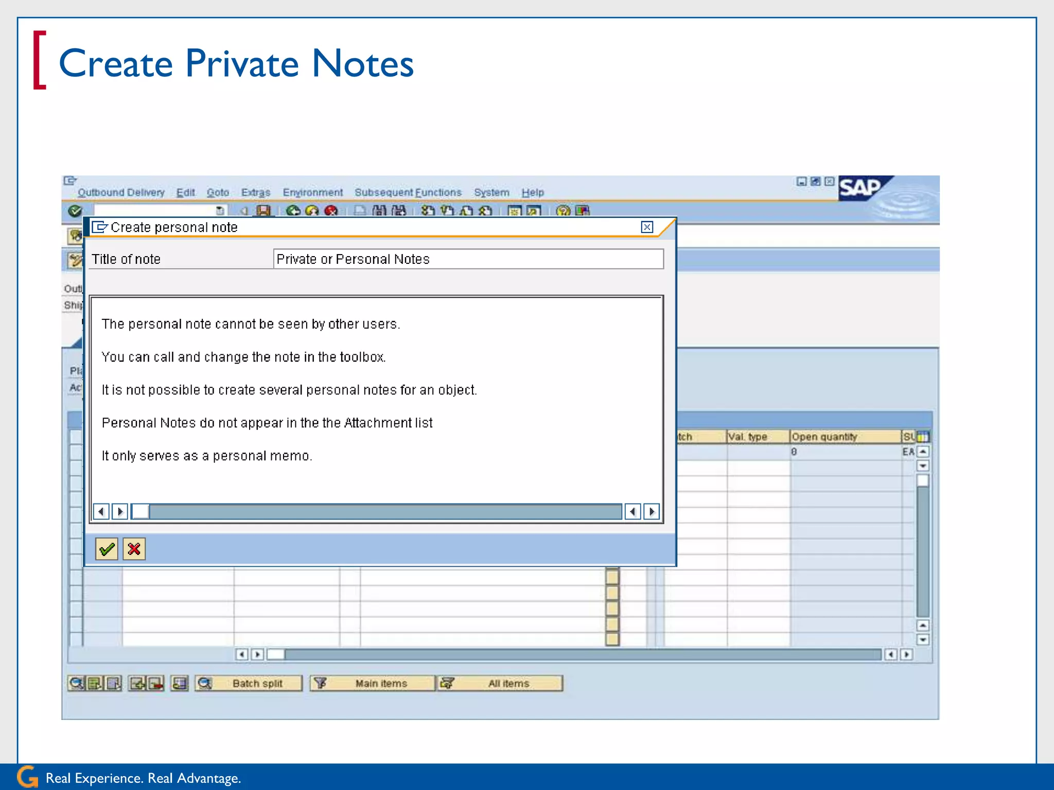Click the Title of note input field

468,259
